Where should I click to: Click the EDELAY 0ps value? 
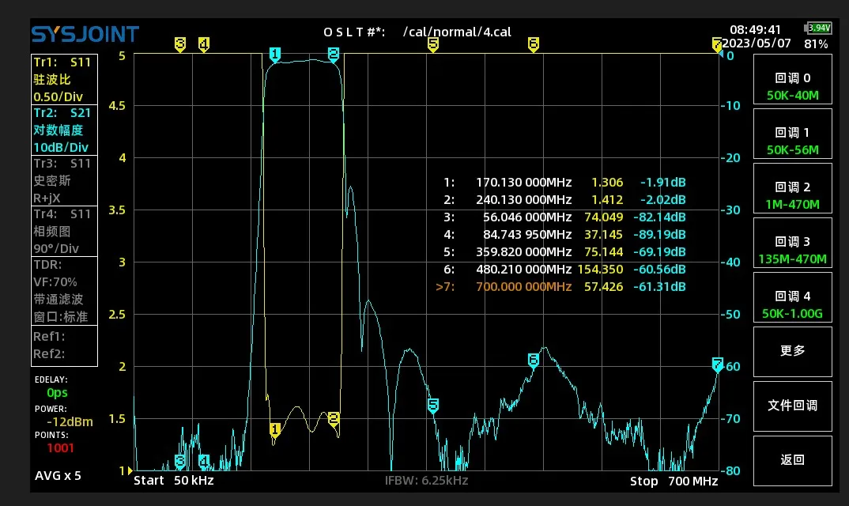(x=57, y=393)
